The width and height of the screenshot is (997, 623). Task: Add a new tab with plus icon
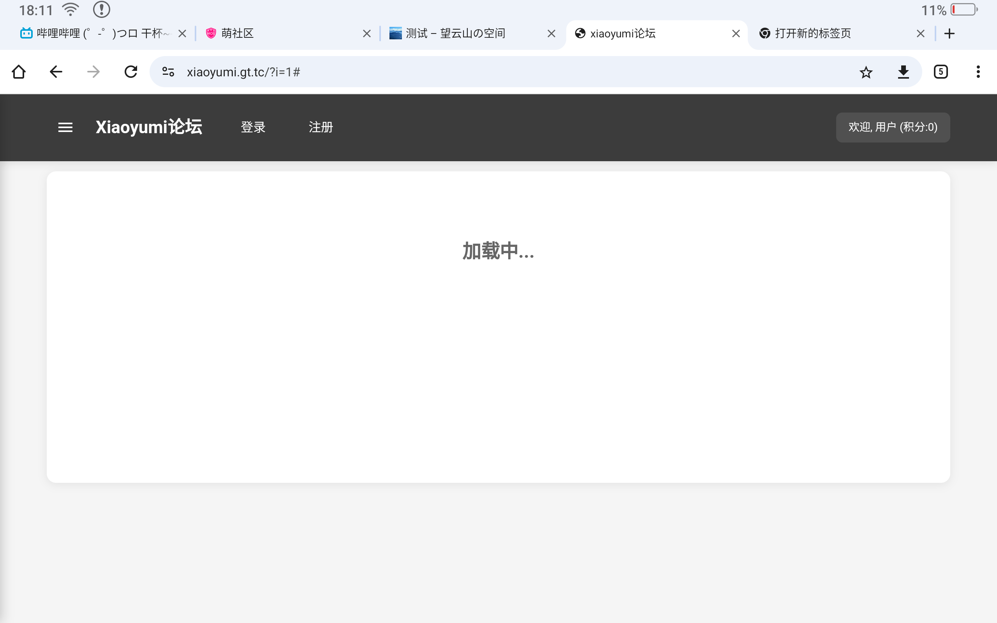coord(949,34)
